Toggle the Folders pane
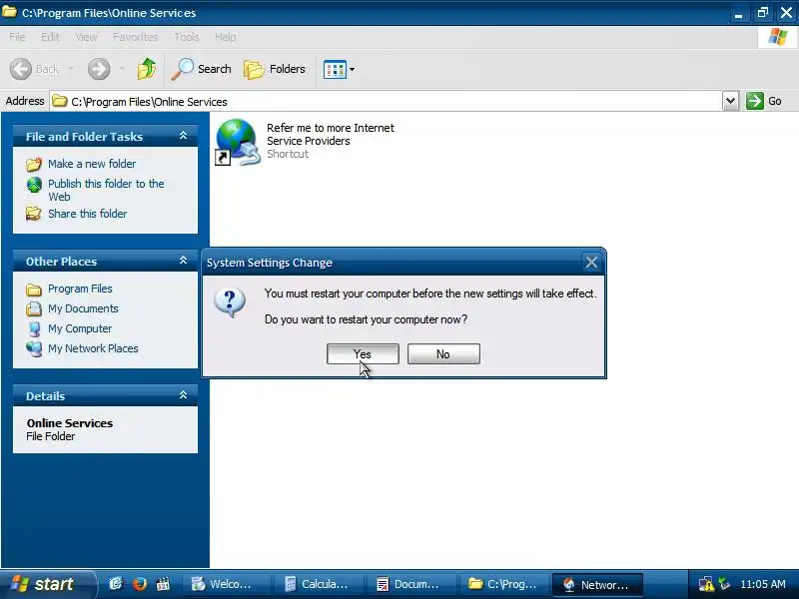Screen dimensions: 799x599 (275, 69)
